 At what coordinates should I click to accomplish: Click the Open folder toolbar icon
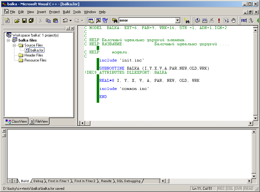pos(17,21)
